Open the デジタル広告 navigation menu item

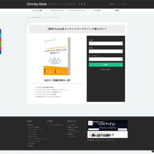coord(97,10)
